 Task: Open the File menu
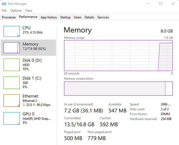tap(4, 11)
